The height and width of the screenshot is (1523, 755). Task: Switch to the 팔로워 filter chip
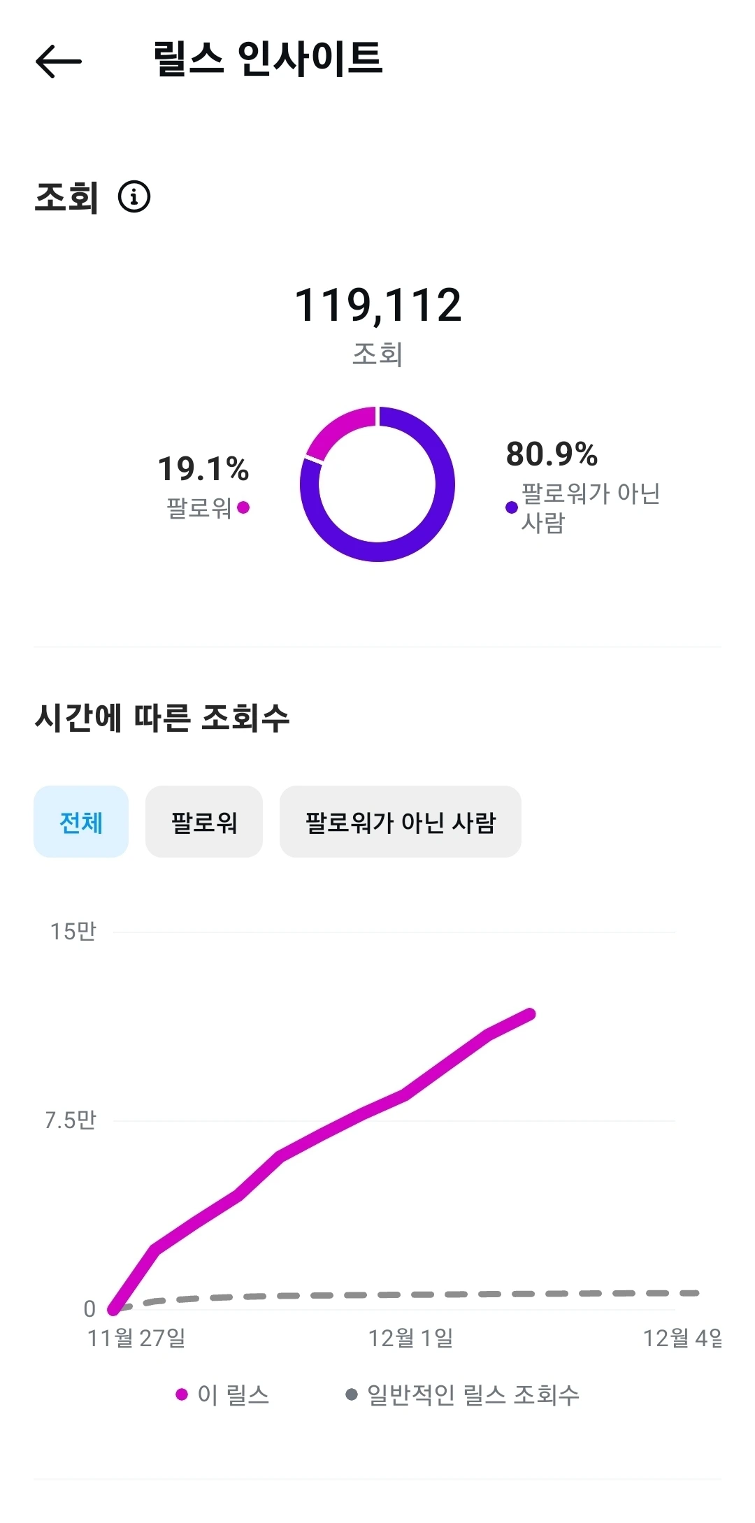tap(204, 822)
